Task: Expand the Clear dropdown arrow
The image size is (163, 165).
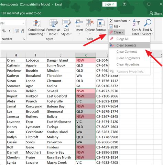Action: pyautogui.click(x=122, y=32)
